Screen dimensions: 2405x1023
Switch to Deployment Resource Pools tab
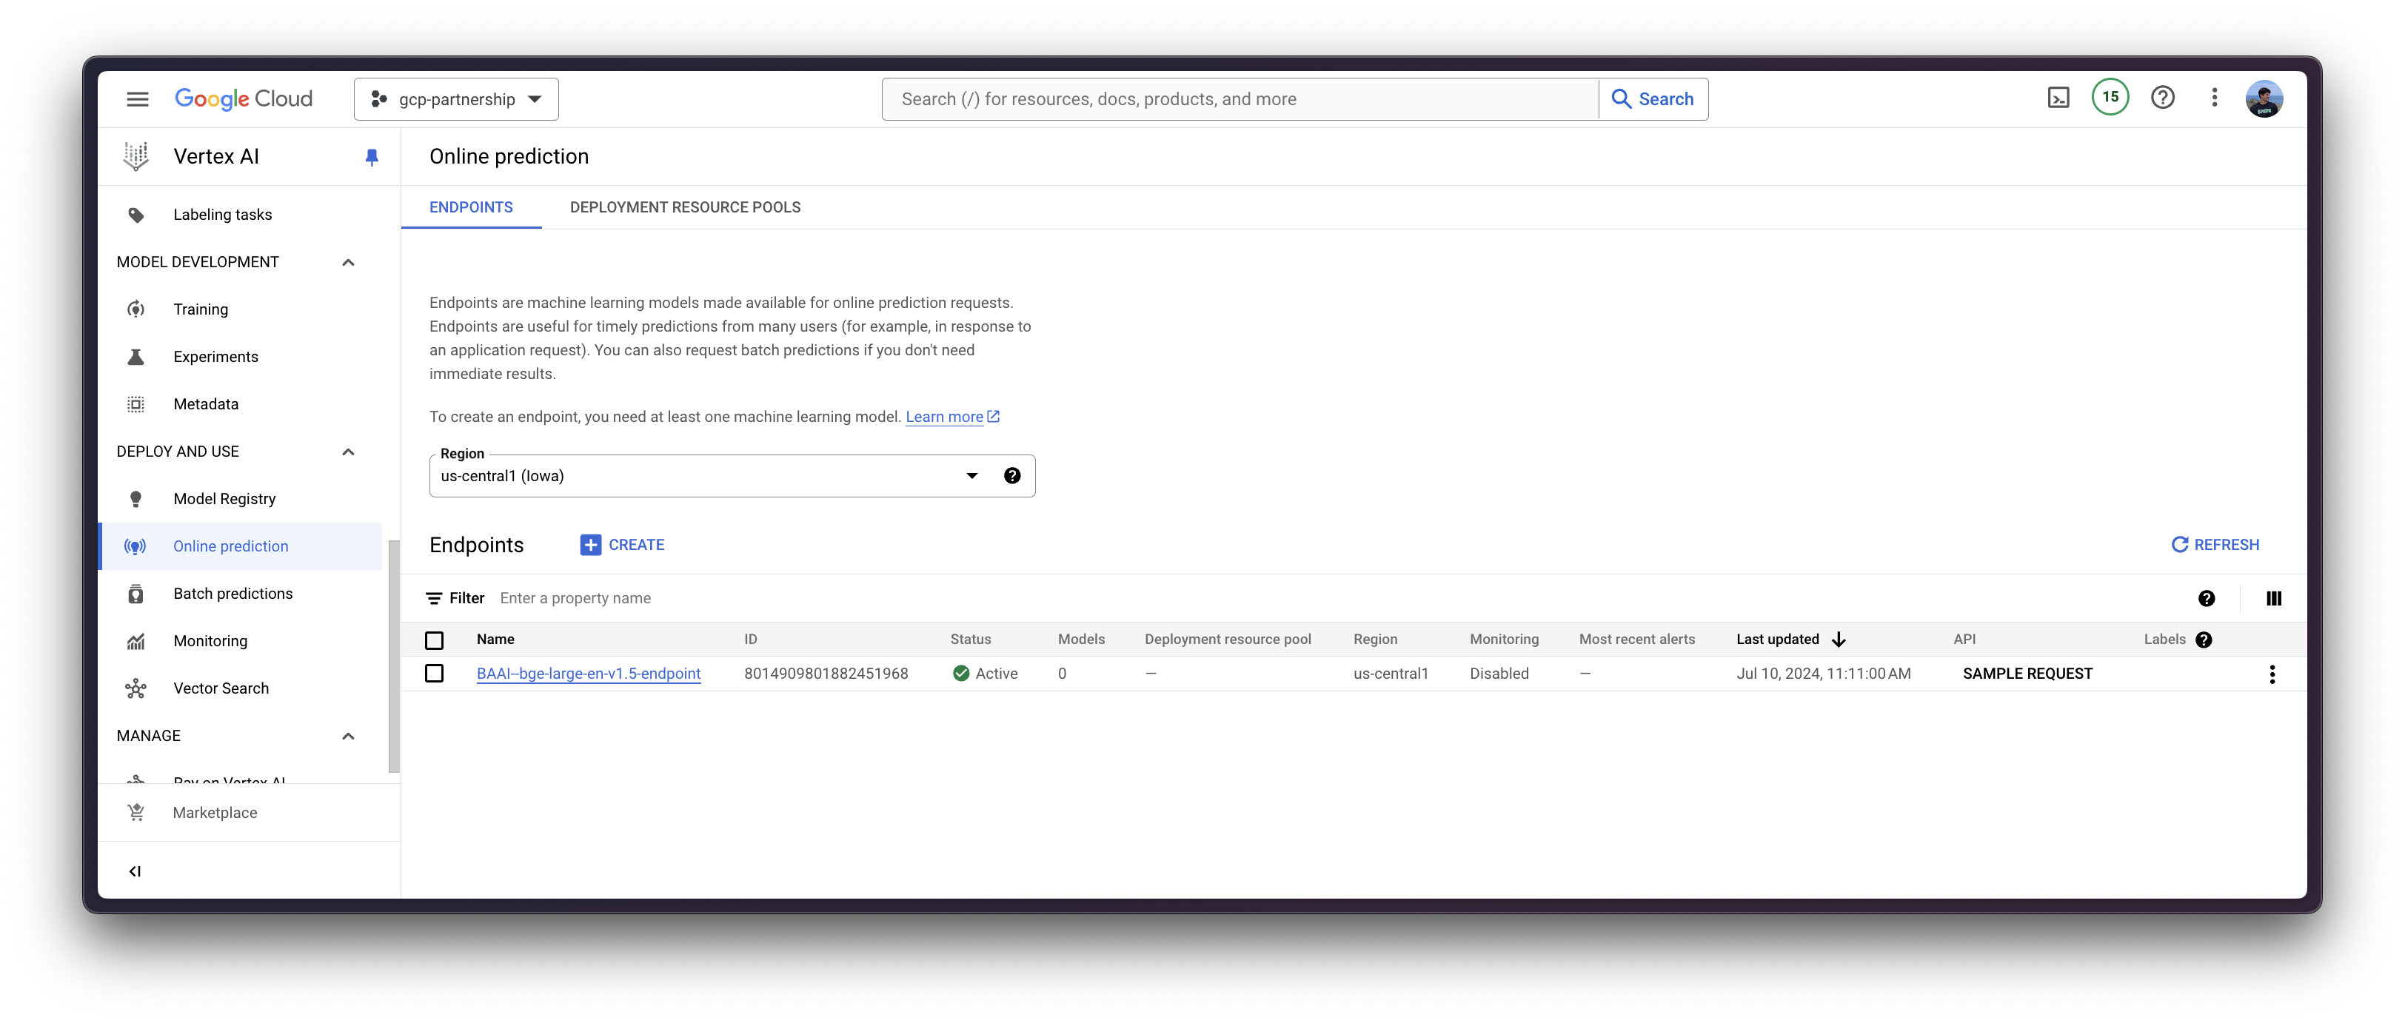click(x=684, y=207)
